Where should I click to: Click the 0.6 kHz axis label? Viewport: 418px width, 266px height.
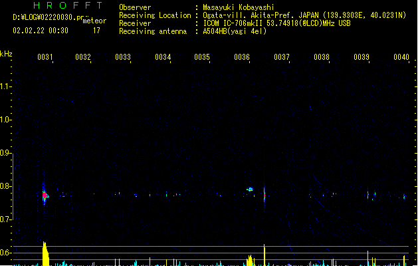point(5,253)
